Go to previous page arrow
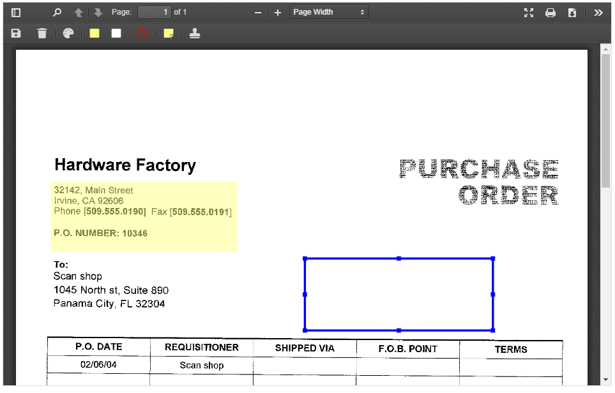 pyautogui.click(x=78, y=13)
